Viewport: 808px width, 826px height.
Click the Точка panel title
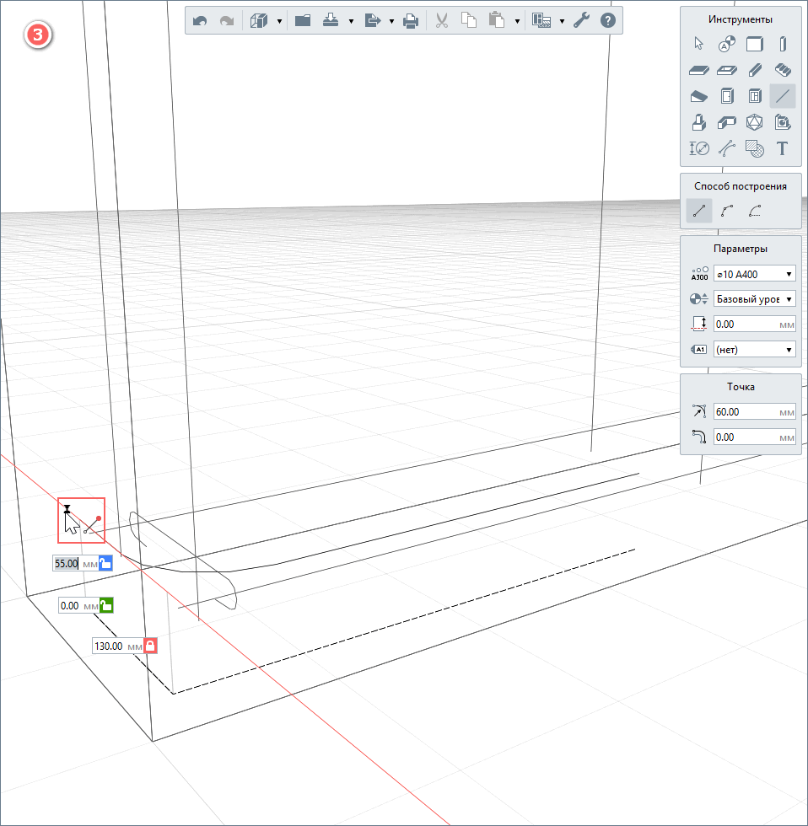[741, 387]
